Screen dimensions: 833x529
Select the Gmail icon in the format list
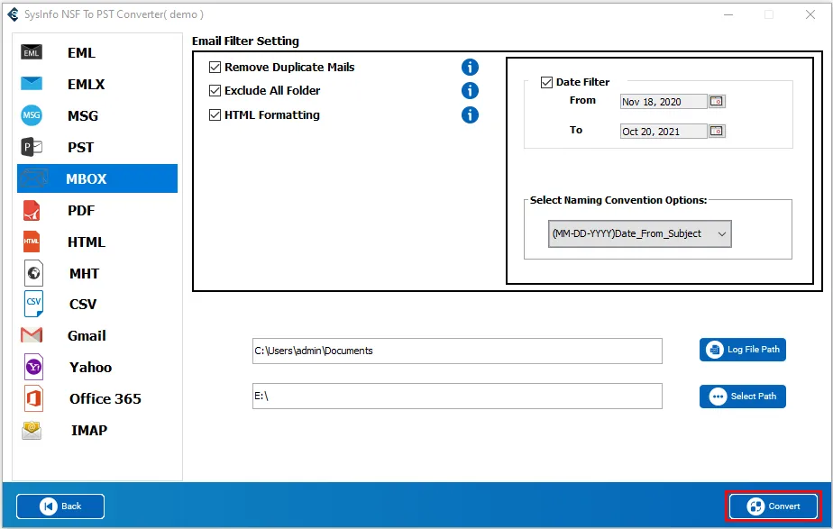[32, 336]
